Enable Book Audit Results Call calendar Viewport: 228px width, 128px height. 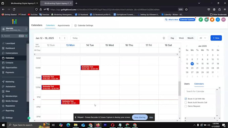point(186,103)
